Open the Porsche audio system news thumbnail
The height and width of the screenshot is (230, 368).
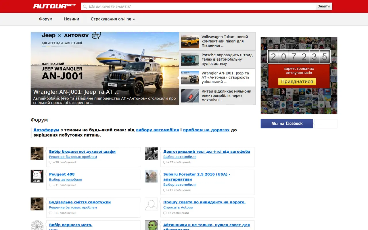coord(190,60)
